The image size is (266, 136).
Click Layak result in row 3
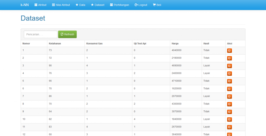coord(207,66)
